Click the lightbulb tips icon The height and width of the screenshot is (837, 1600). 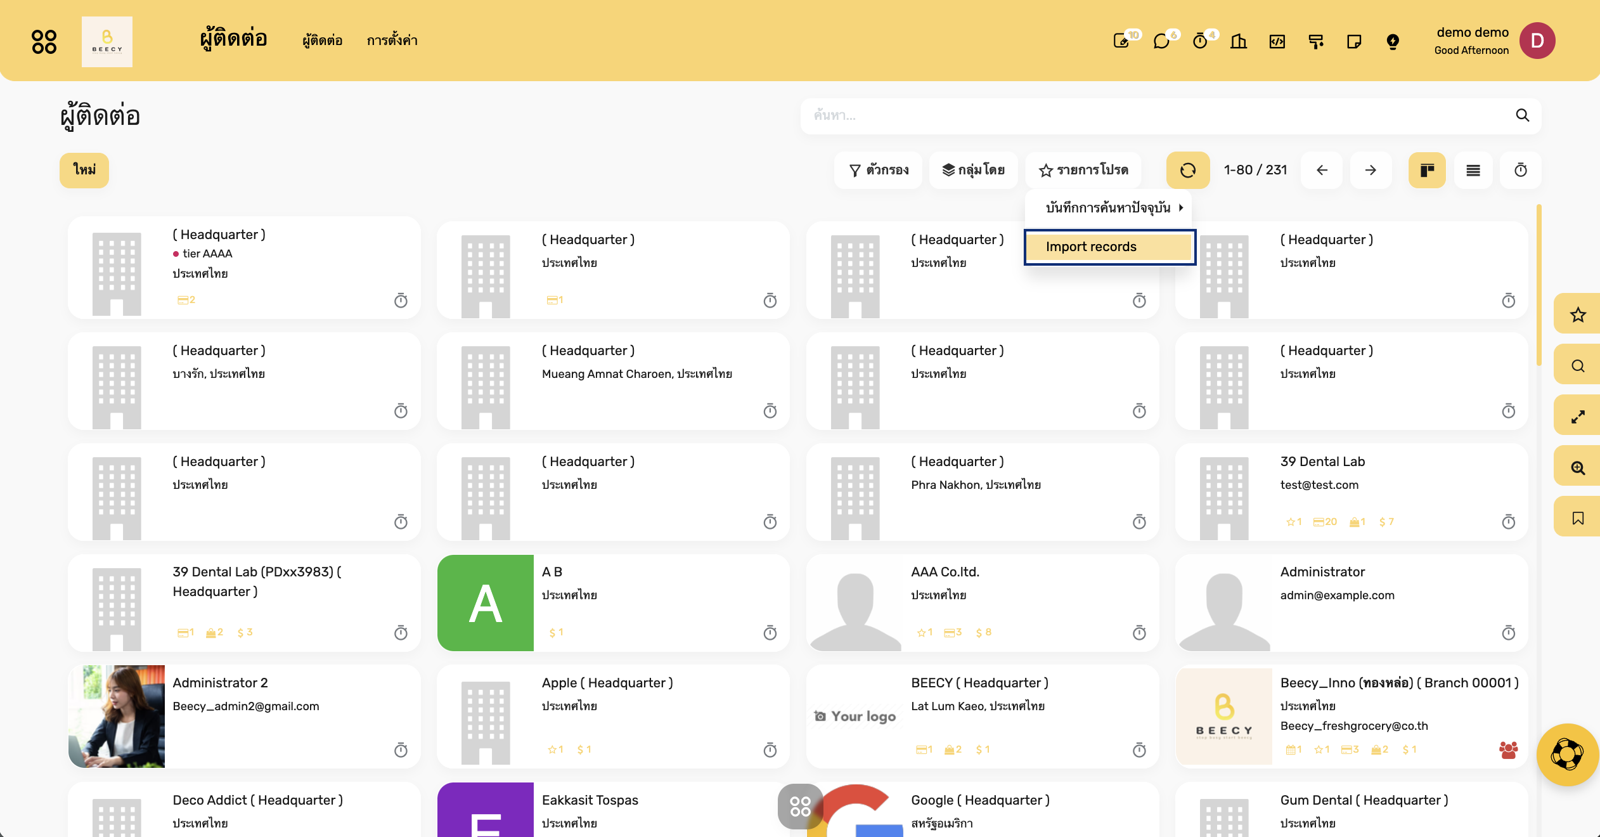coord(1393,41)
